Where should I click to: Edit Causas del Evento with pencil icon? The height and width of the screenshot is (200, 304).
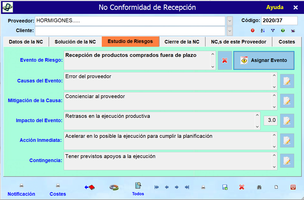click(x=287, y=81)
